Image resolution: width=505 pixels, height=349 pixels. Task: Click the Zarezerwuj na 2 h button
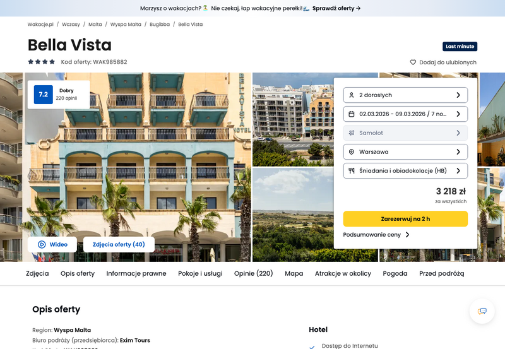click(x=405, y=219)
